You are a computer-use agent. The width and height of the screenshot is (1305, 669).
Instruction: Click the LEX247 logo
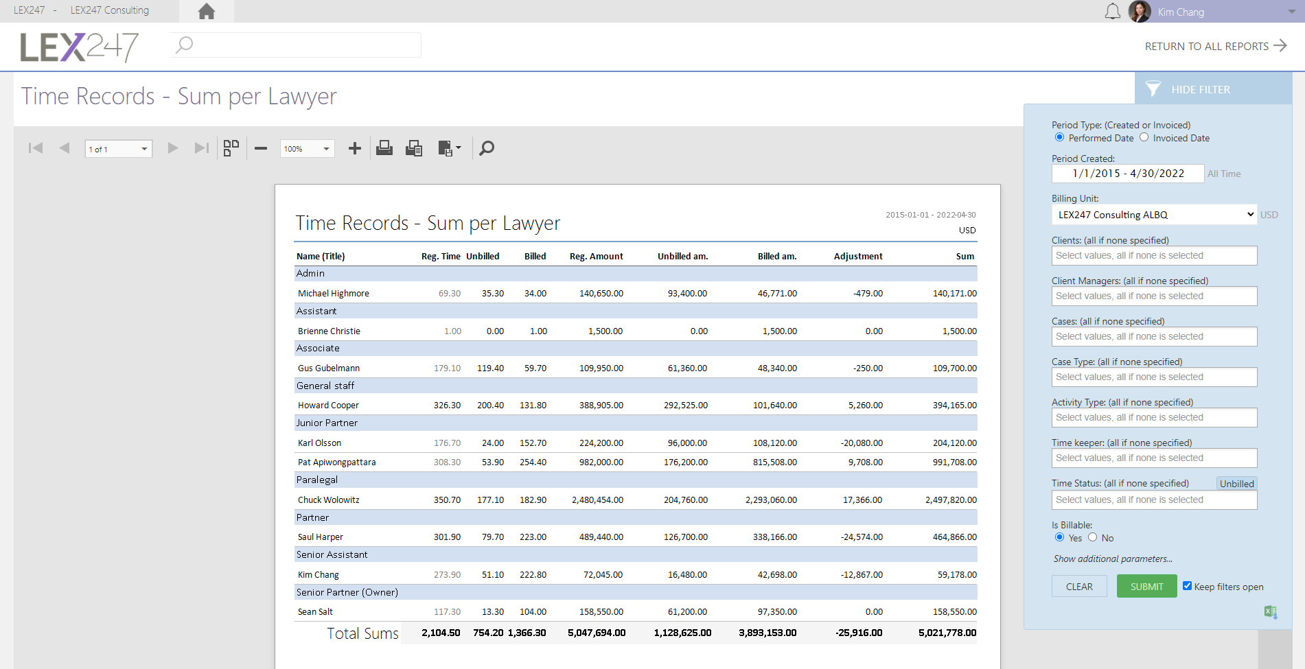79,47
